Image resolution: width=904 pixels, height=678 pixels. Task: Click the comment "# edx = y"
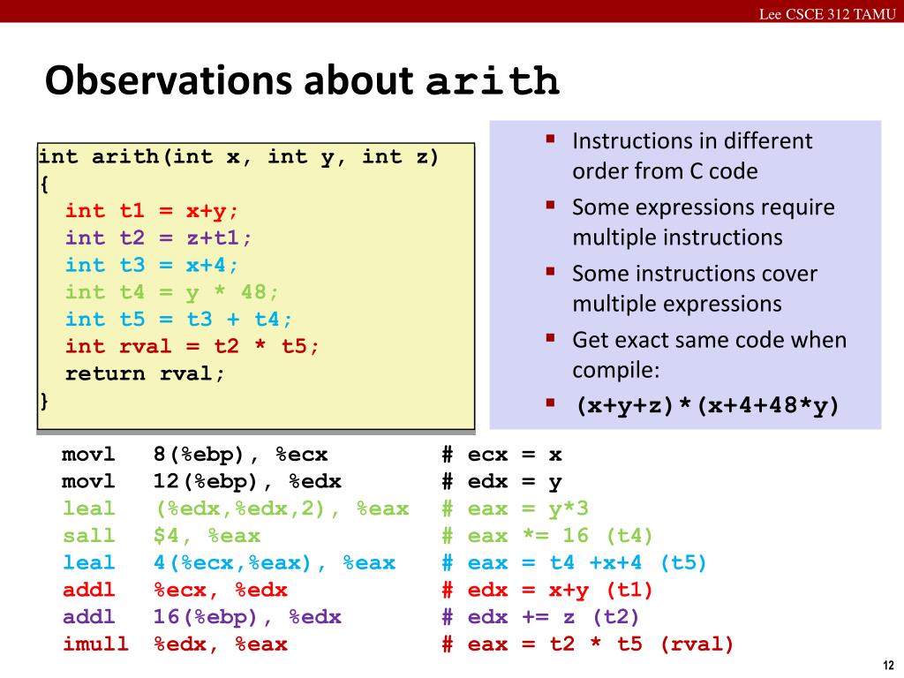click(x=501, y=481)
